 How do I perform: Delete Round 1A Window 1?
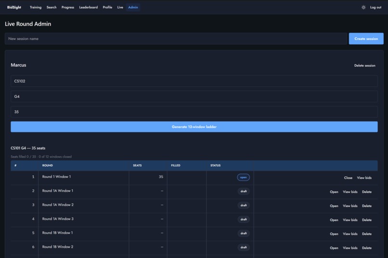coord(367,192)
